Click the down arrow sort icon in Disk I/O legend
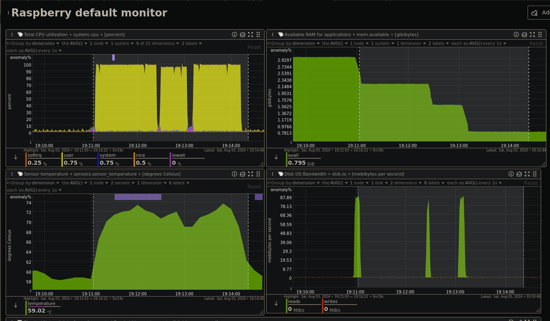Image resolution: width=550 pixels, height=321 pixels. click(276, 304)
